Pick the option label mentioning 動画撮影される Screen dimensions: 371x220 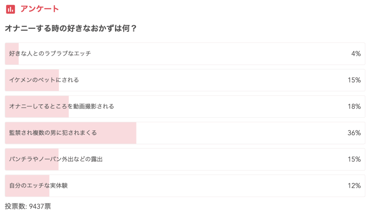(62, 107)
